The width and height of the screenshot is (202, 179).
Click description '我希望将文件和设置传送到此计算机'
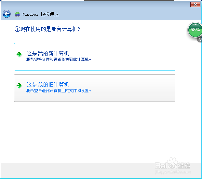tap(59, 60)
